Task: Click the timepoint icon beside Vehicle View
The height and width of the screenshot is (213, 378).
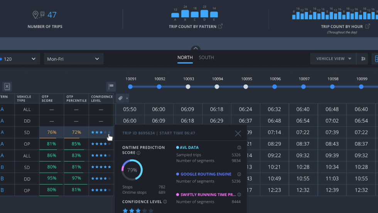Action: [363, 59]
